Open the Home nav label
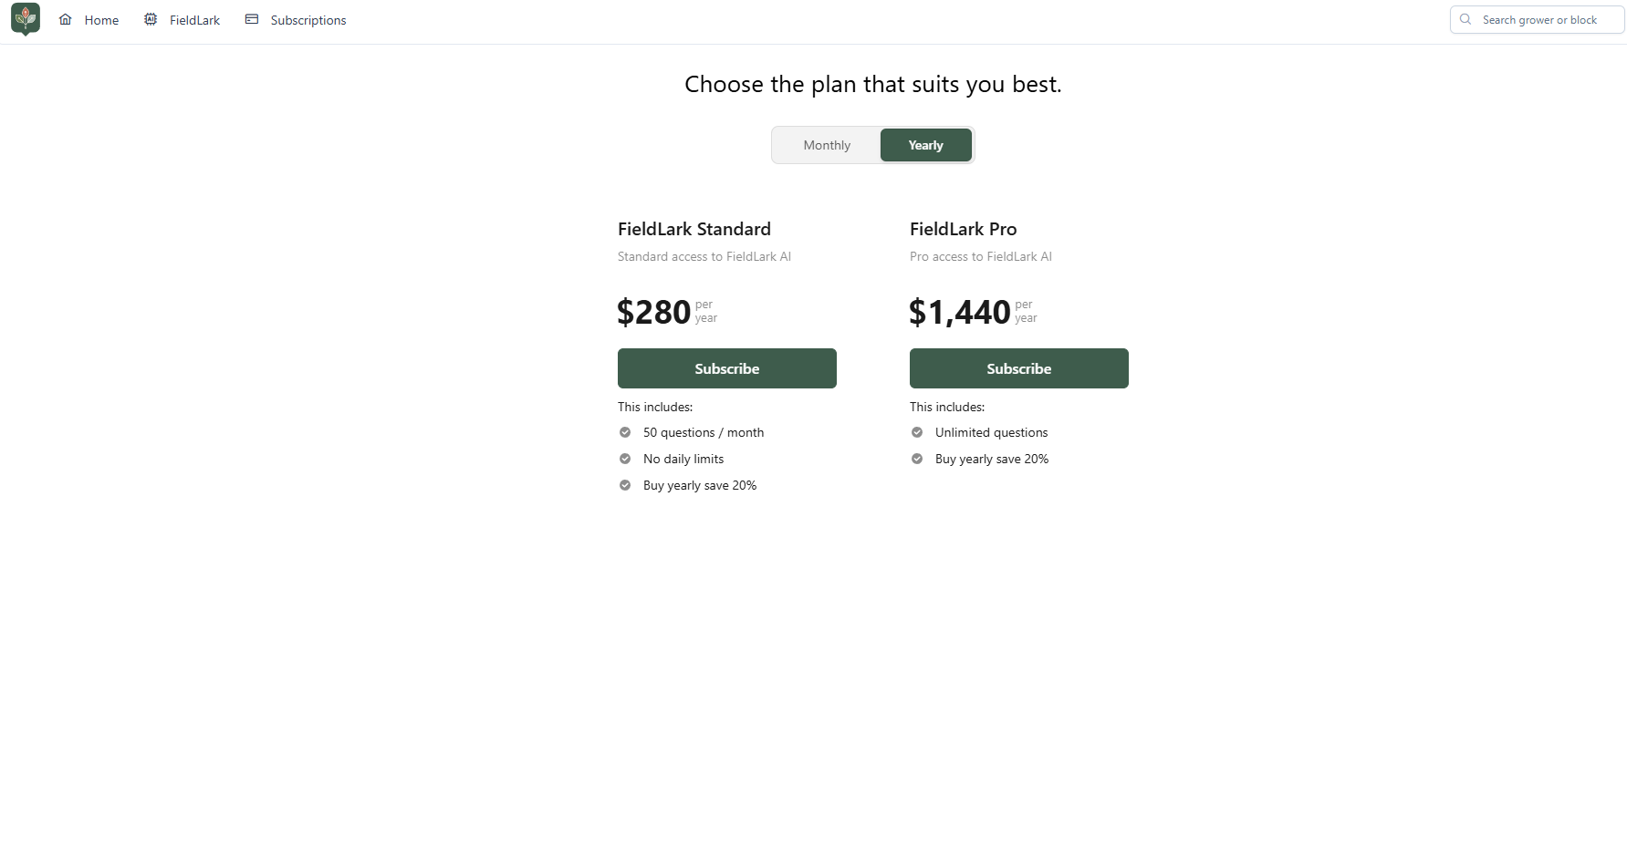 click(x=101, y=20)
